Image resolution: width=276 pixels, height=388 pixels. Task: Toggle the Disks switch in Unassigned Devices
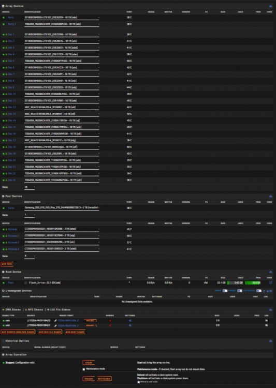[225, 291]
